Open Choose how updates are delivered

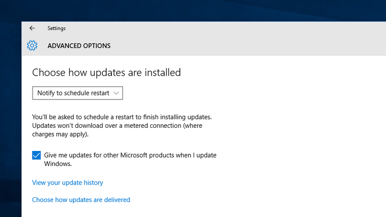81,200
